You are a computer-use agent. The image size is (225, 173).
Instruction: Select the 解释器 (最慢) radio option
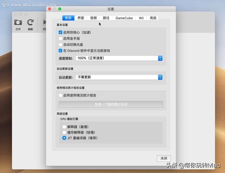tap(64, 127)
